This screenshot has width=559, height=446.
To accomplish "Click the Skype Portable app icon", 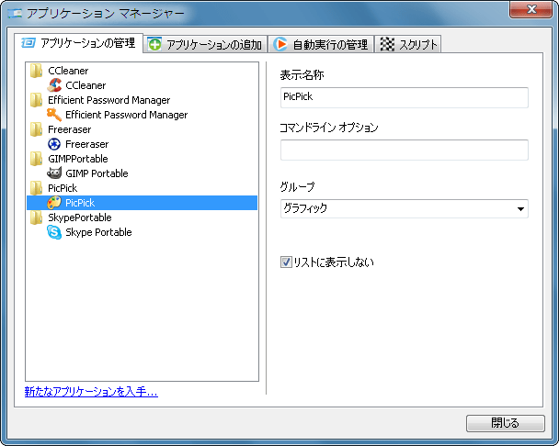I will tap(54, 232).
